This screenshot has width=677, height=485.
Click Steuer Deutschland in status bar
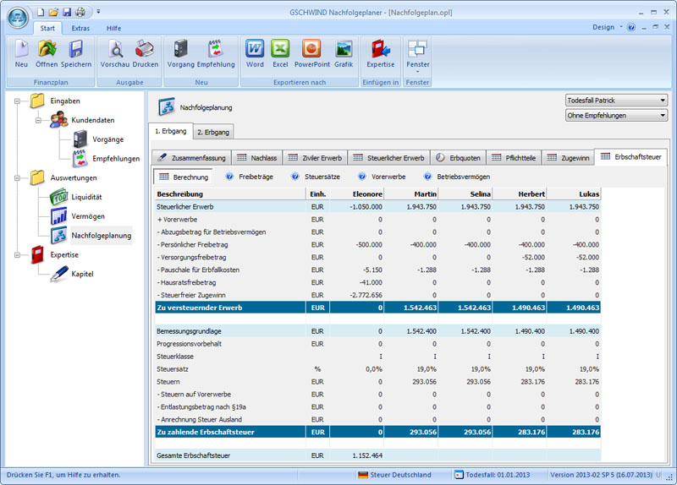[x=394, y=475]
